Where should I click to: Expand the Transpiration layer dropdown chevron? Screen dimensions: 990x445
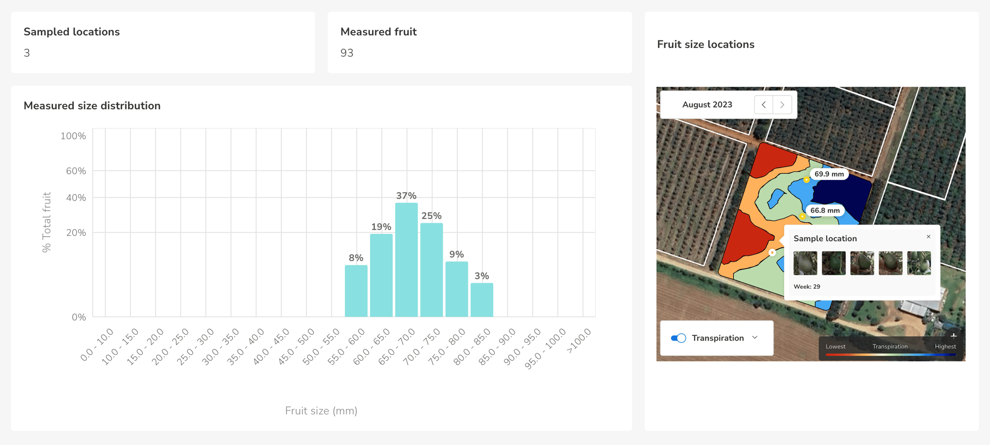pos(755,338)
